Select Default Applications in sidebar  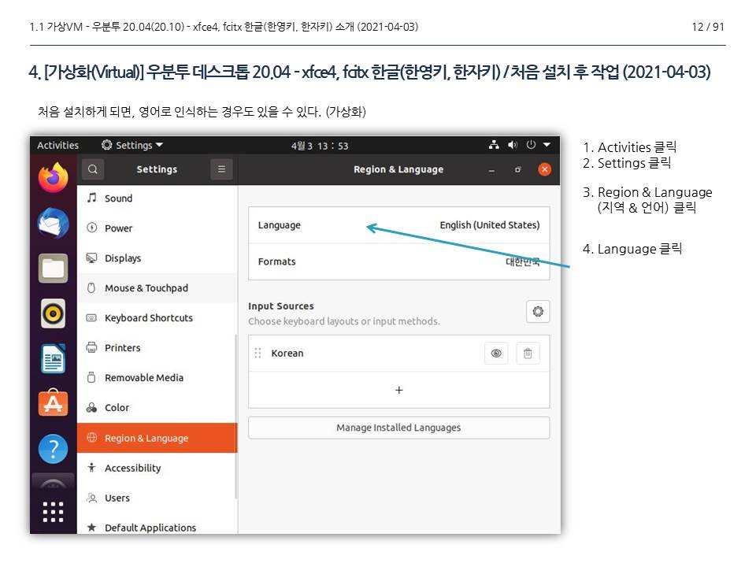(157, 525)
